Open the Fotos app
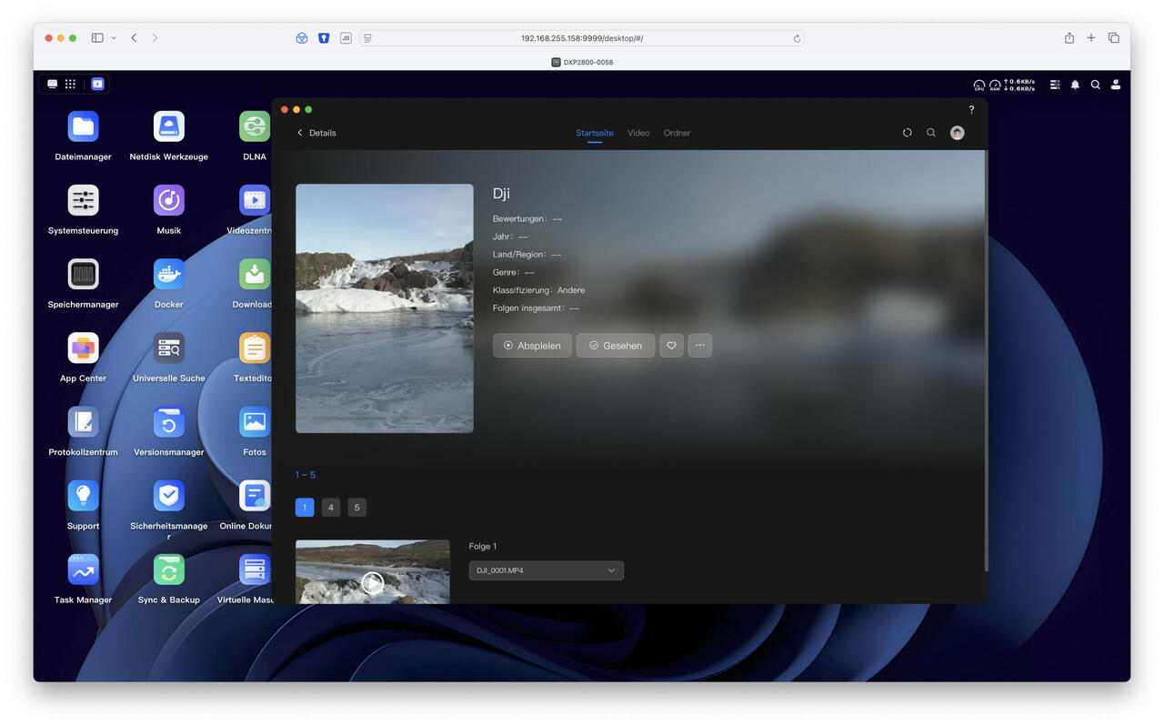 pos(255,421)
